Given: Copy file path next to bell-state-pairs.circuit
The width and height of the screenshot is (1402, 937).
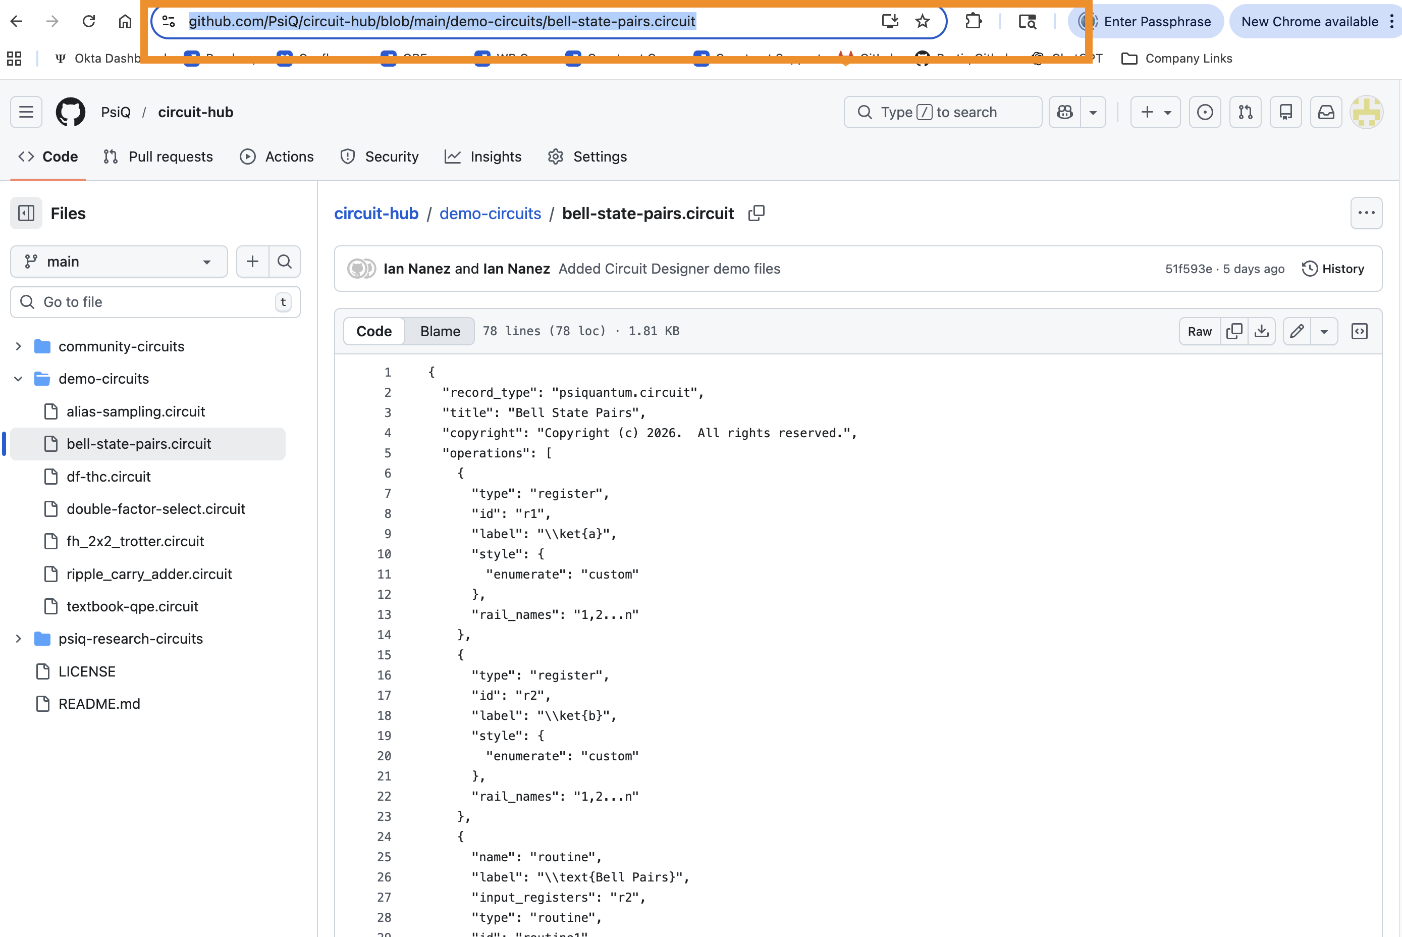Looking at the screenshot, I should tap(756, 214).
